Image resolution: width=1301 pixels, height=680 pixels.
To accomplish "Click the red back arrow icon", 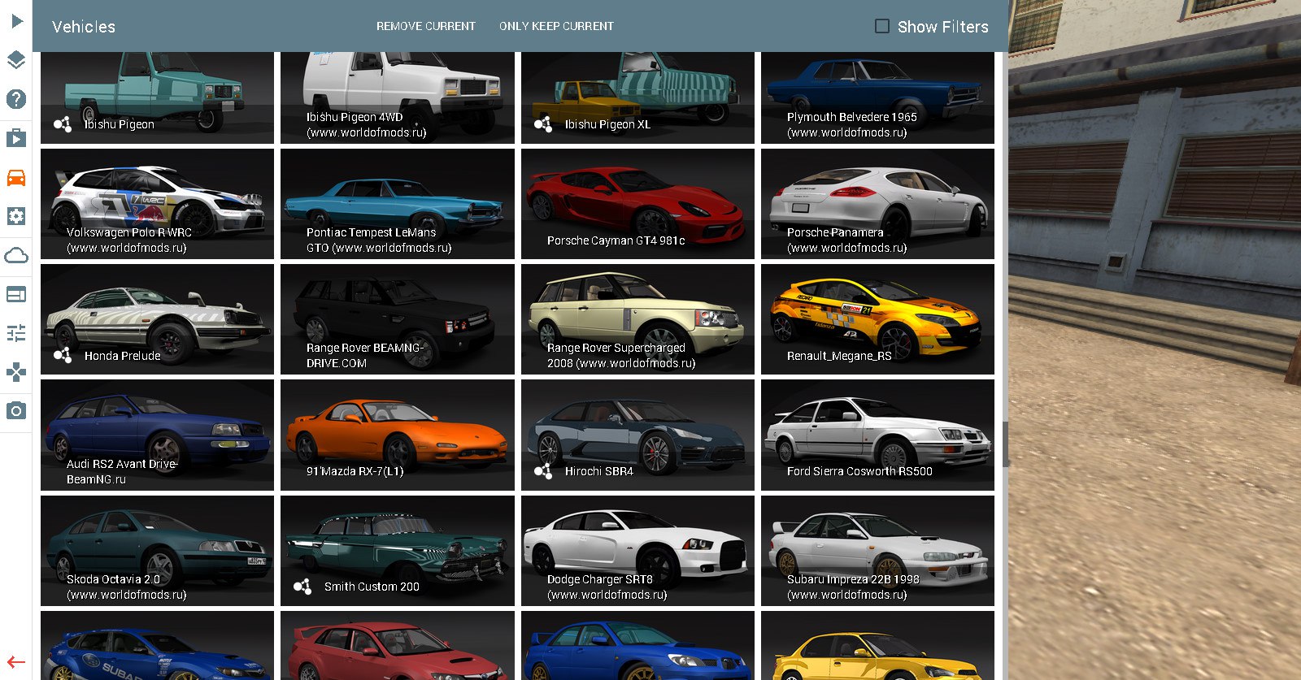I will (16, 662).
